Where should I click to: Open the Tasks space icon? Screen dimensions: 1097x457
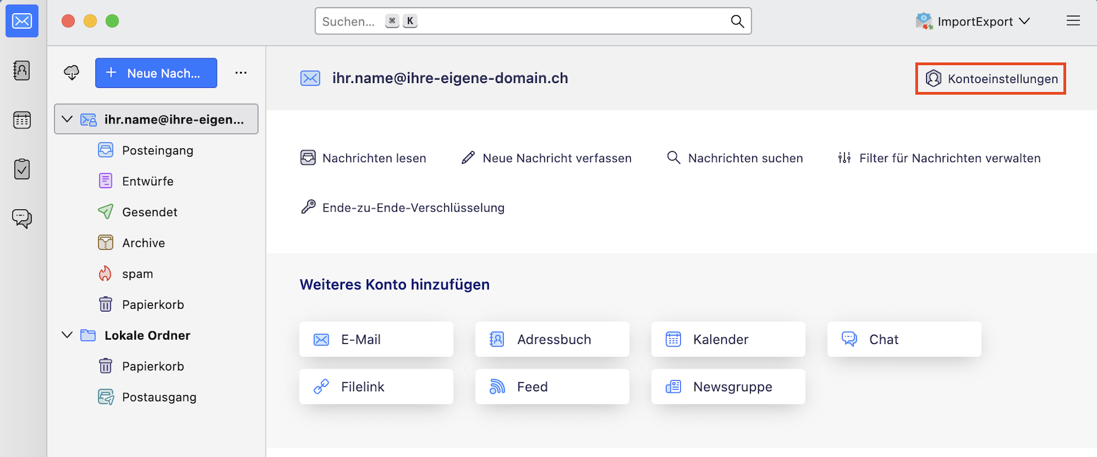(x=22, y=169)
